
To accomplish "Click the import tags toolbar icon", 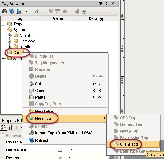I will [x=84, y=11].
